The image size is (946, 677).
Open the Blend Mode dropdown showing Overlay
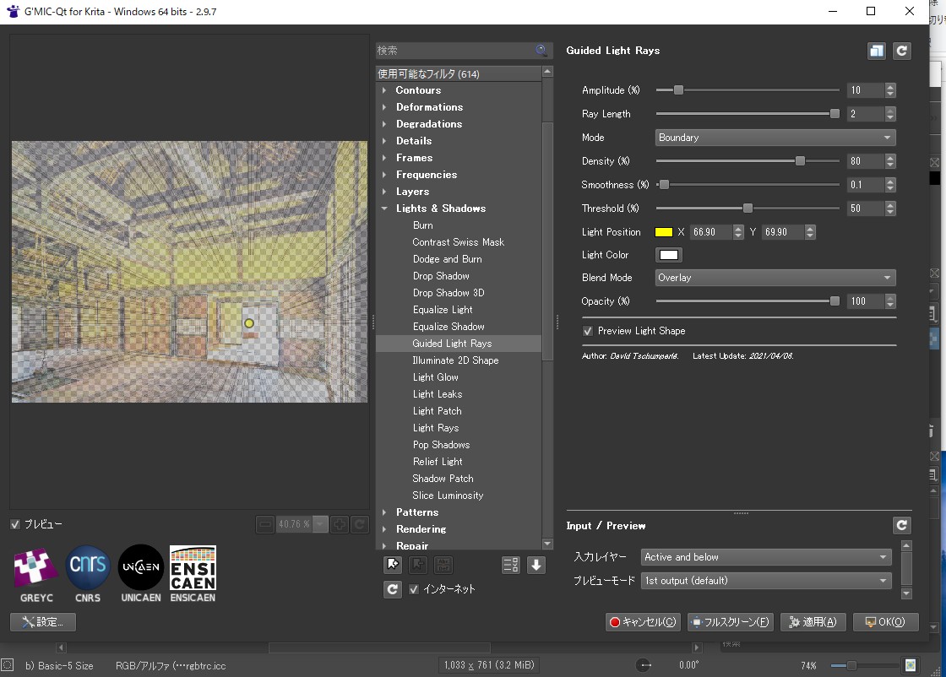click(x=775, y=278)
